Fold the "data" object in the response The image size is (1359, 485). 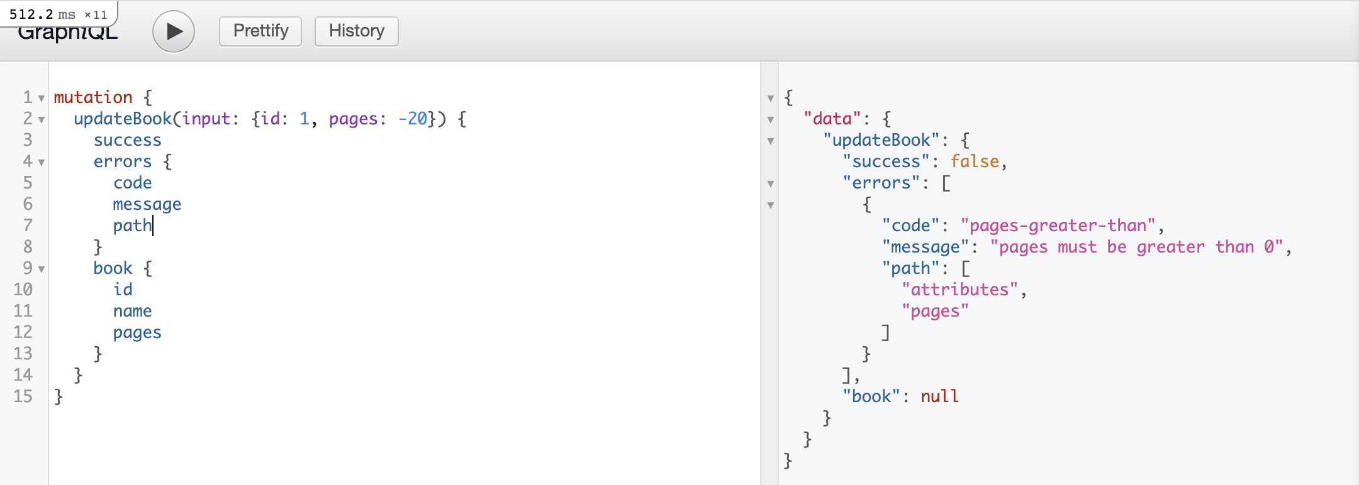point(771,120)
